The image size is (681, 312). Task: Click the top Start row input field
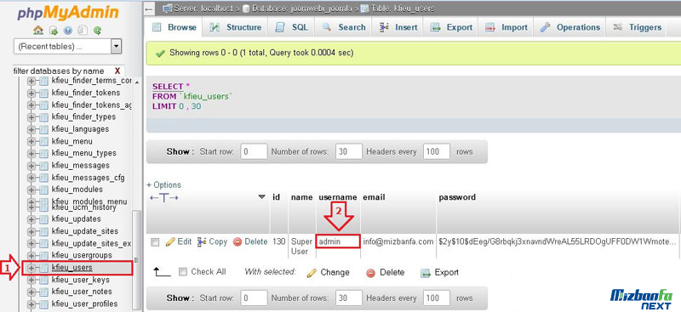pos(254,152)
